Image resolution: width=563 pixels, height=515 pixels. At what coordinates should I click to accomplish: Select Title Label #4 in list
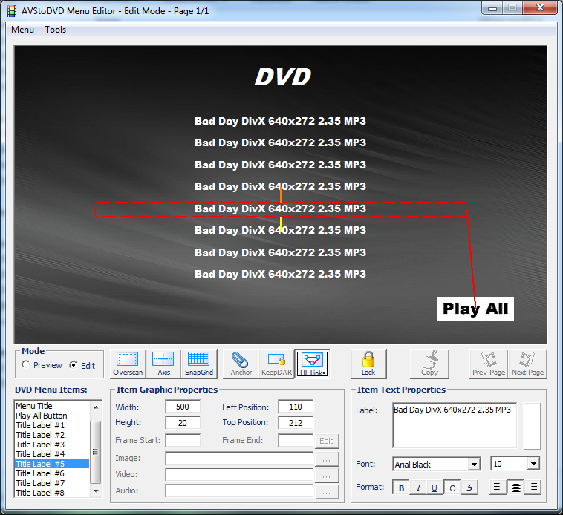52,454
